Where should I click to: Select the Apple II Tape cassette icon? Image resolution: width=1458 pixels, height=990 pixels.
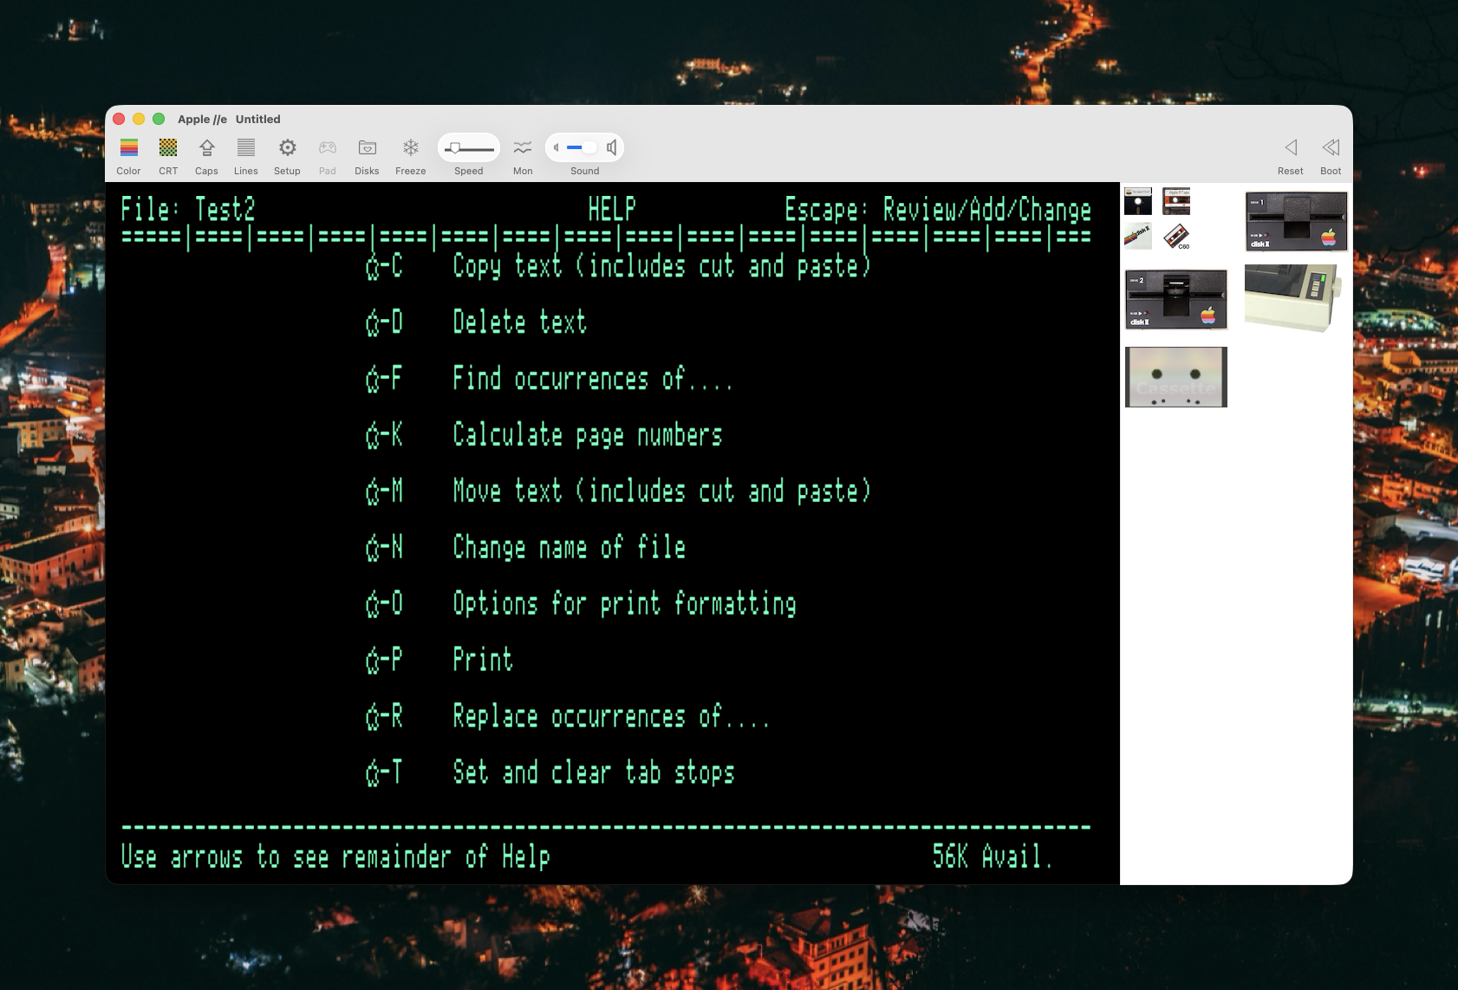click(1176, 201)
